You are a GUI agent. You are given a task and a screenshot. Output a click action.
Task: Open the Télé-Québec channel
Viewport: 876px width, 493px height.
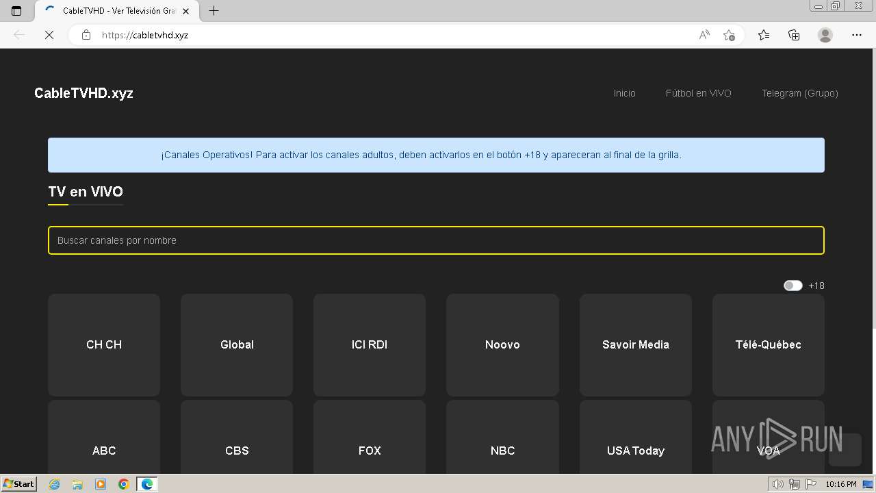(769, 344)
